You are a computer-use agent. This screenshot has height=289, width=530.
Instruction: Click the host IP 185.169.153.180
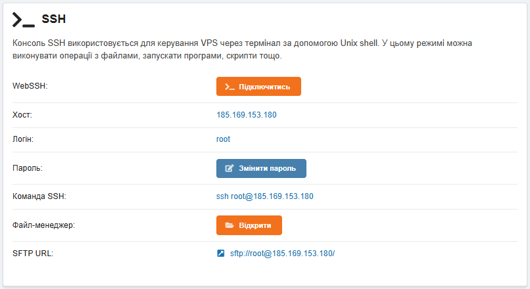tap(246, 115)
